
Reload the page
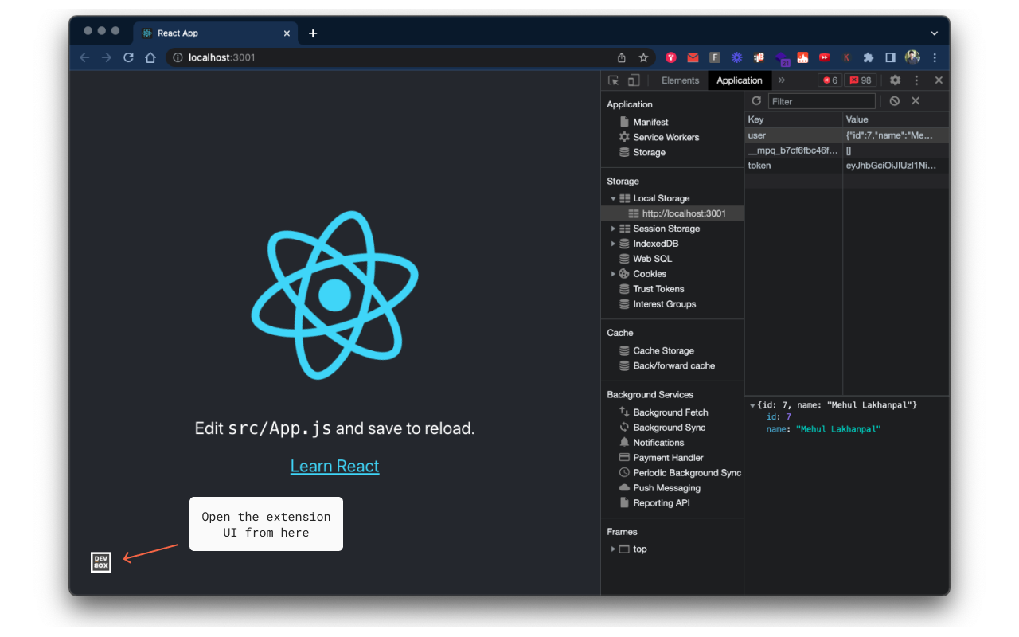128,57
